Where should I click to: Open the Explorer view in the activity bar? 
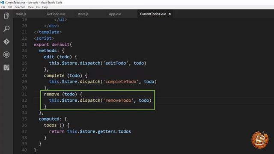click(x=6, y=16)
